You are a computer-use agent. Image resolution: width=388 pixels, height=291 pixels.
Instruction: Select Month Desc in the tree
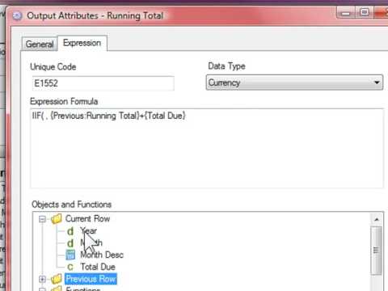[102, 255]
